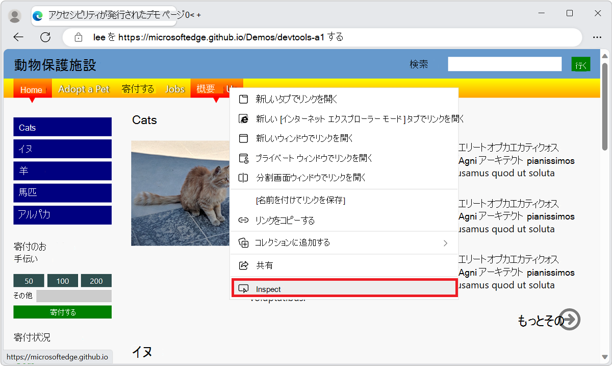This screenshot has width=612, height=366.
Task: Reload the current page
Action: 45,37
